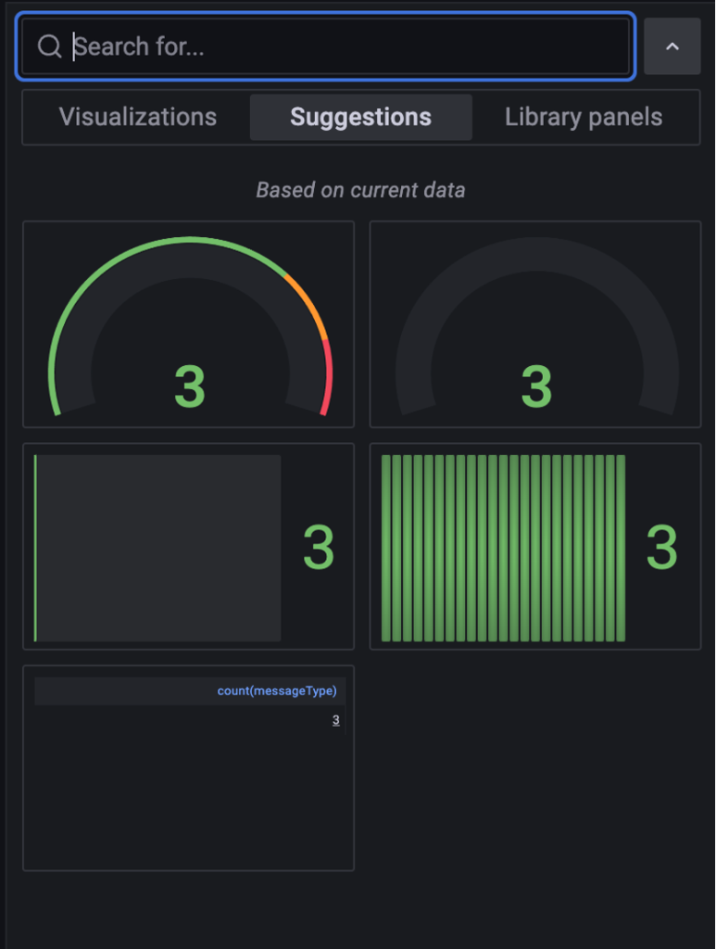Select the Suggestions tab
The height and width of the screenshot is (949, 716).
(361, 117)
